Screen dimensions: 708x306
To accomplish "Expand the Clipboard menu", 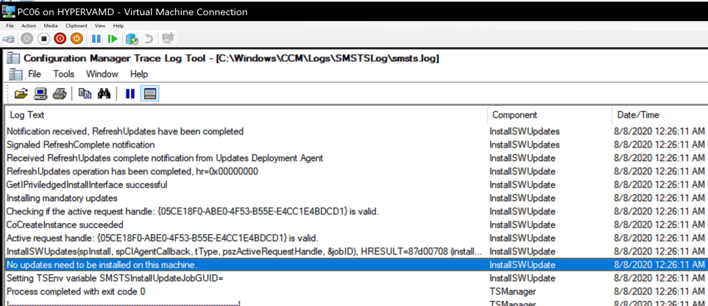I will pyautogui.click(x=76, y=26).
